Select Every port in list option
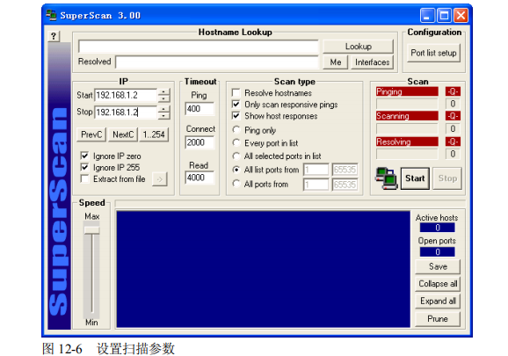The width and height of the screenshot is (508, 356). click(236, 143)
